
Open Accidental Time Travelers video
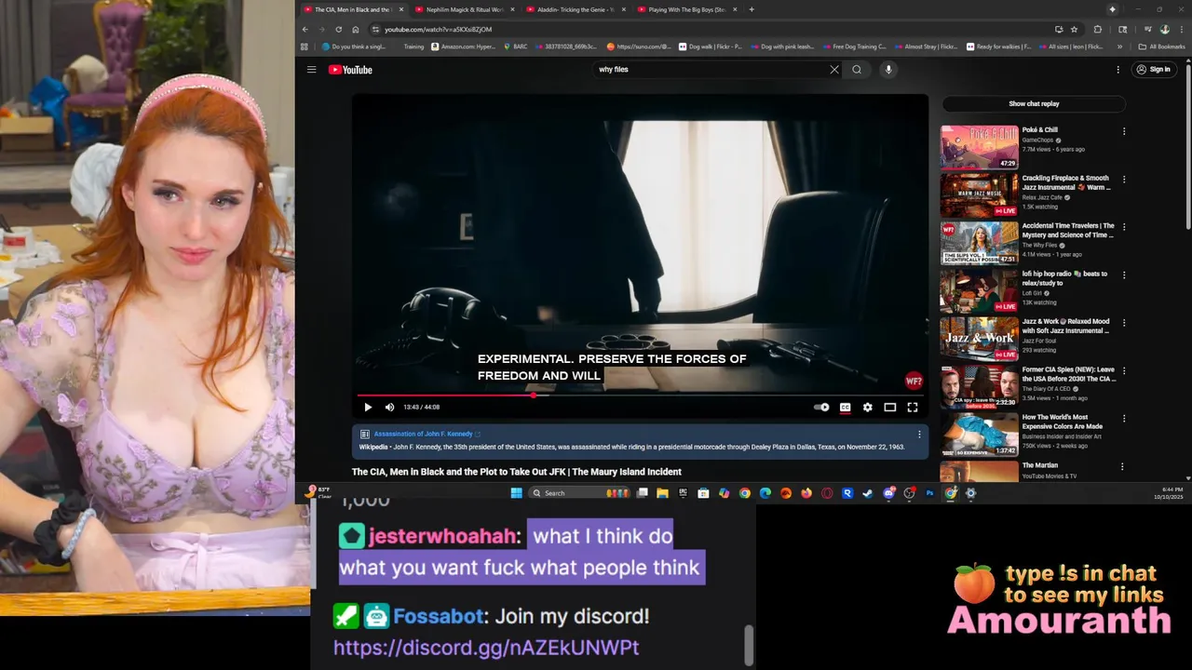(x=979, y=243)
